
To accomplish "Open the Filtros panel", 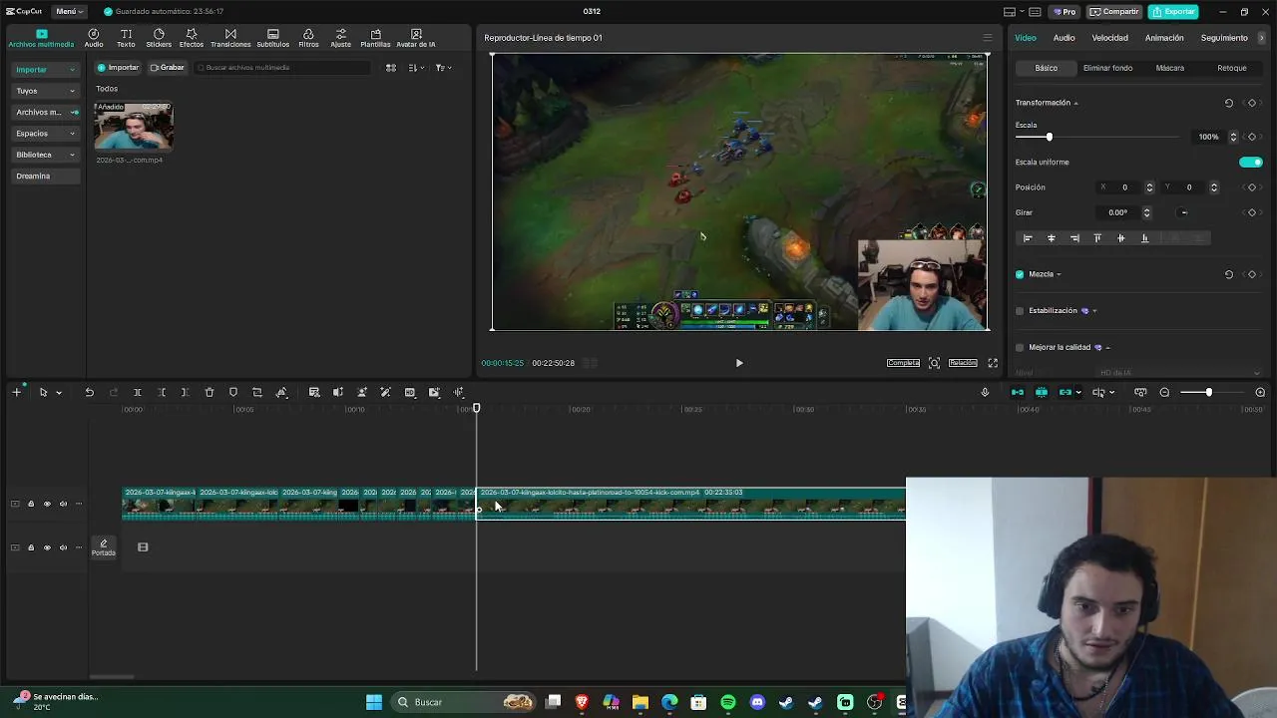I will pos(308,38).
